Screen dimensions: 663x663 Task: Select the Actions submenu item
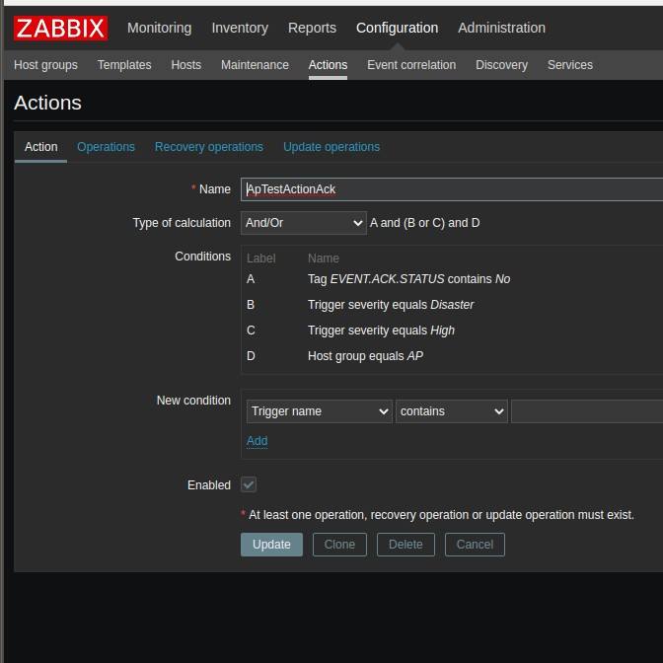[x=329, y=65]
